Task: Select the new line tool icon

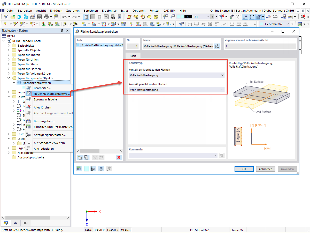Action: 16,24
